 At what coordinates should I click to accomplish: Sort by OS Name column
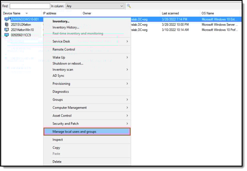pos(208,13)
